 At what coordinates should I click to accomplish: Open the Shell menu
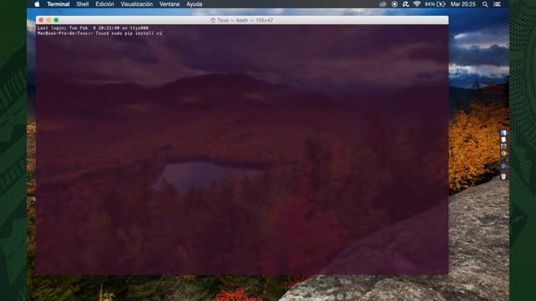pyautogui.click(x=82, y=4)
